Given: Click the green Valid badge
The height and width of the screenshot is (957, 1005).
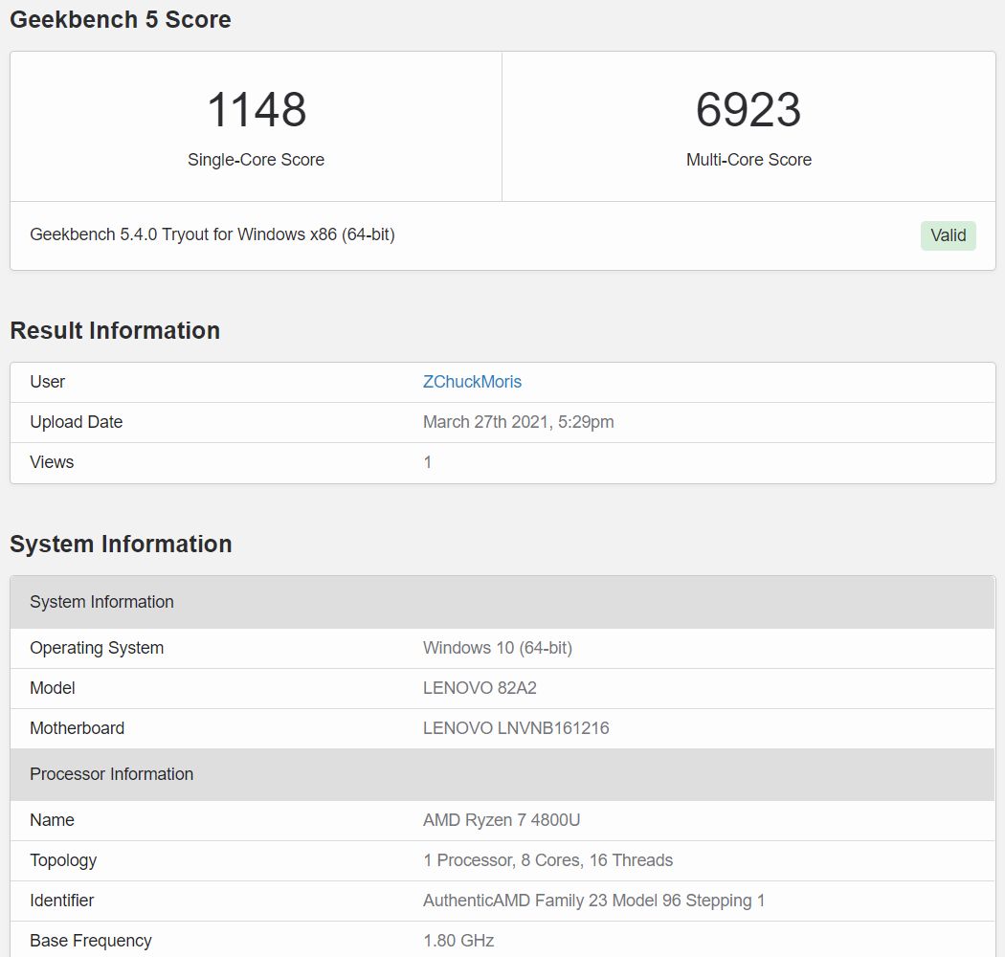Looking at the screenshot, I should pos(948,235).
